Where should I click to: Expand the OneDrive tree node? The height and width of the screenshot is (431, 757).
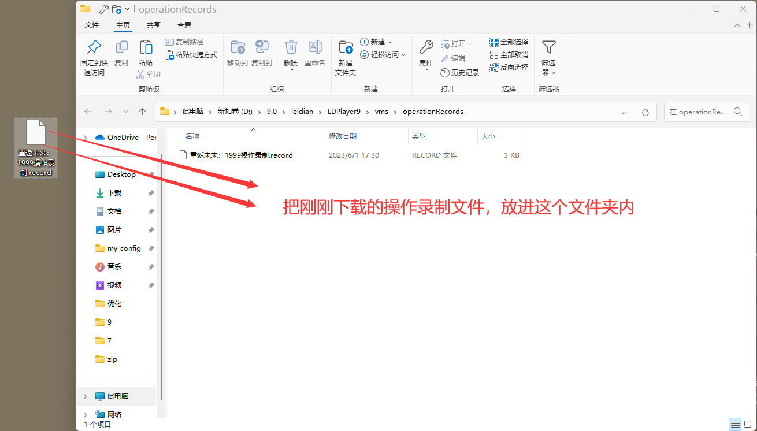point(86,138)
